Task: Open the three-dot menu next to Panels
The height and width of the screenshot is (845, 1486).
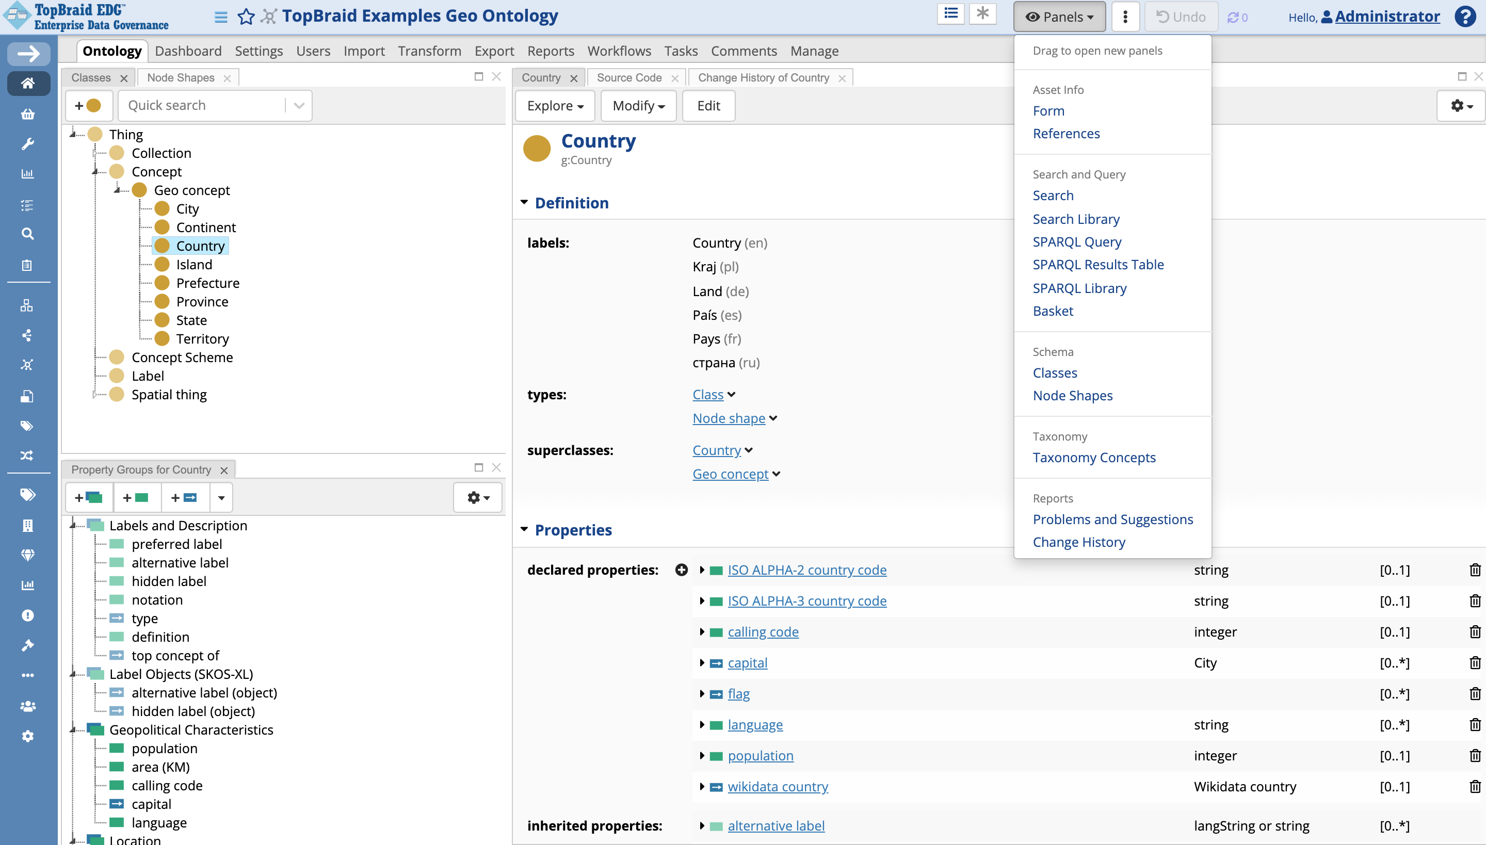Action: click(x=1125, y=17)
